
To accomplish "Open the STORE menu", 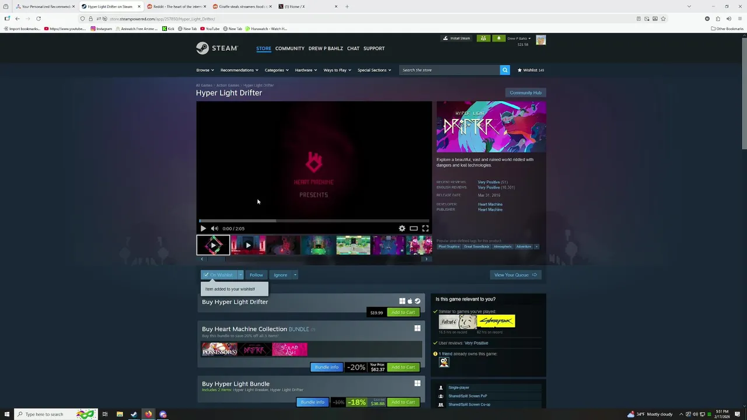I will click(x=264, y=48).
